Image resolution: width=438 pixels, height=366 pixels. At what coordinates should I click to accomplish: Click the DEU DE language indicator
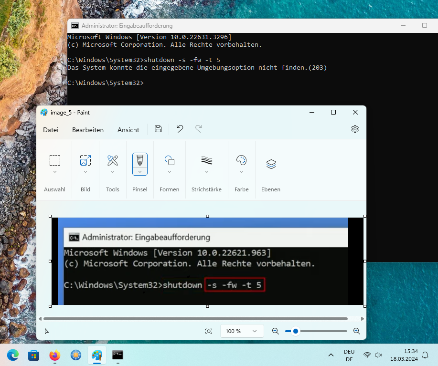349,356
